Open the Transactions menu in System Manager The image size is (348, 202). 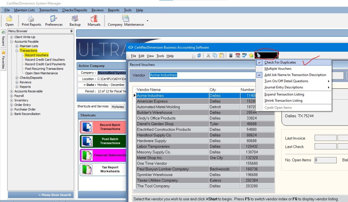click(48, 10)
